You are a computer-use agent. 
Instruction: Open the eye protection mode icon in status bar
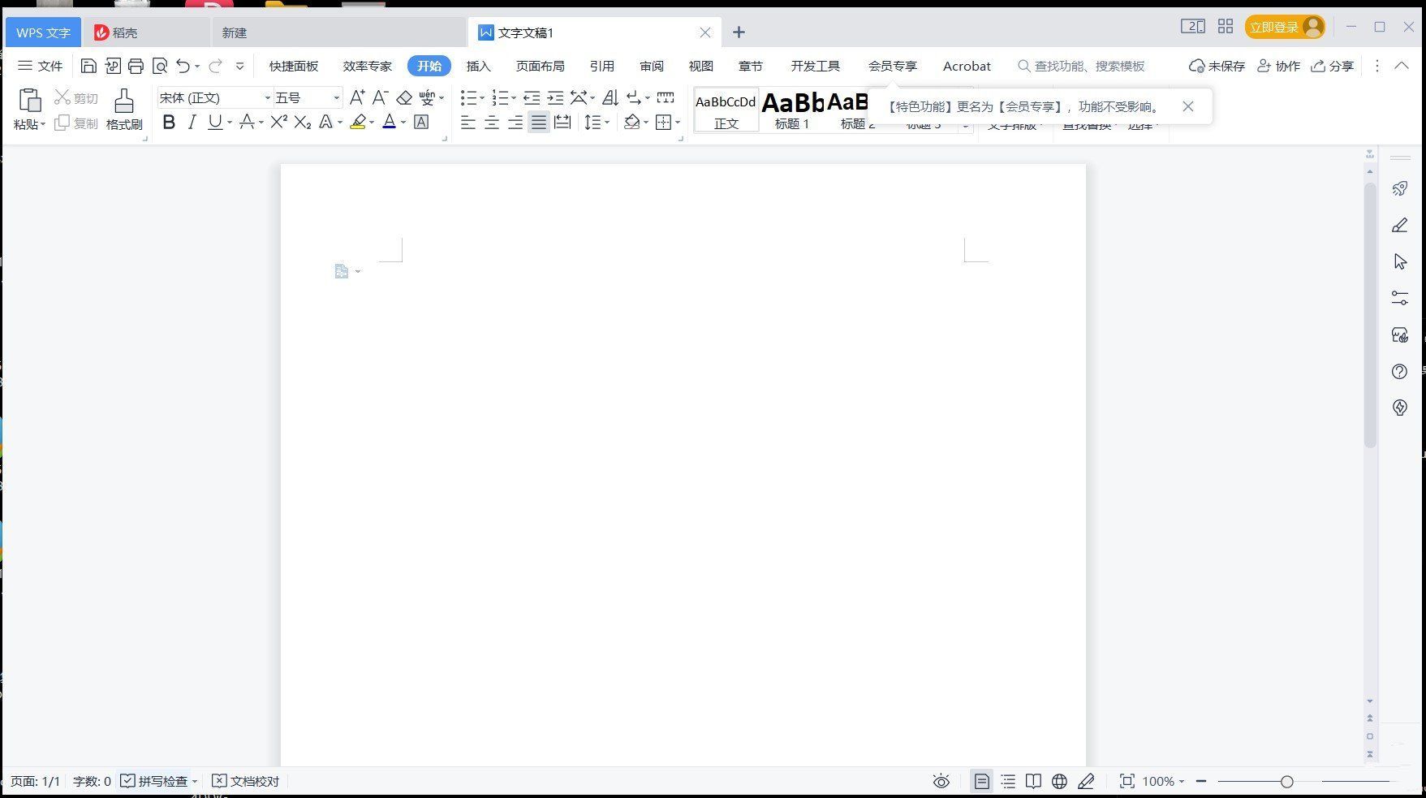pos(941,781)
